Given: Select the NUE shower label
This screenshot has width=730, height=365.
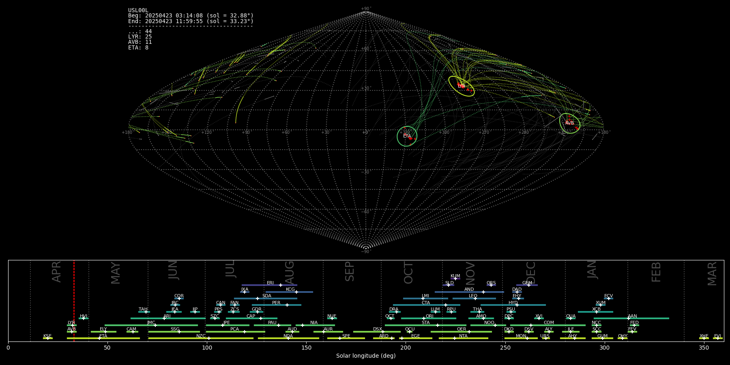Looking at the screenshot, I should (332, 316).
